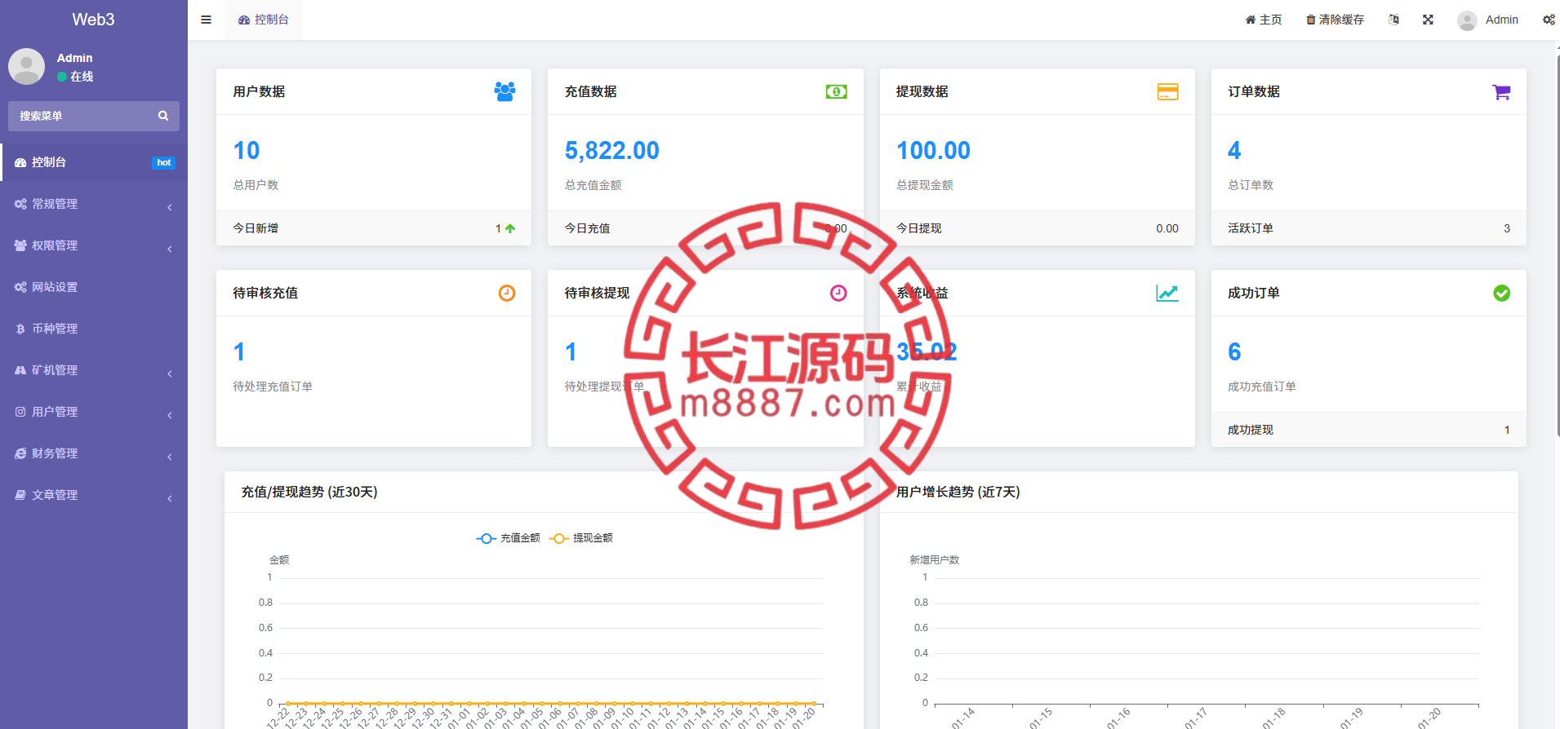Click the total users value 10
Viewport: 1560px width, 729px height.
[247, 150]
